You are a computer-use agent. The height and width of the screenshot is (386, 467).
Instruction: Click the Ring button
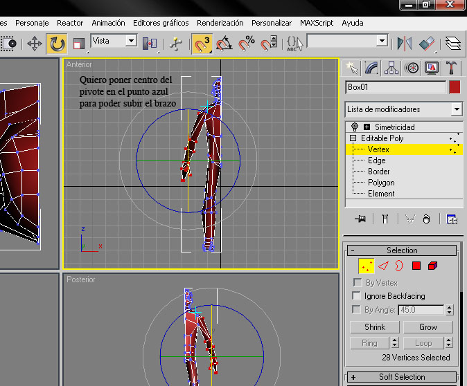pyautogui.click(x=369, y=343)
